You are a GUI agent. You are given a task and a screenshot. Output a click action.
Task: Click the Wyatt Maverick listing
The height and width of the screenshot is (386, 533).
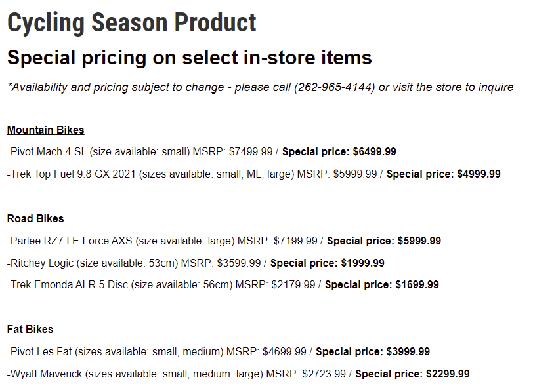[131, 374]
